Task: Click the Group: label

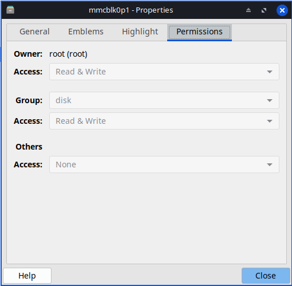Action: pyautogui.click(x=29, y=100)
